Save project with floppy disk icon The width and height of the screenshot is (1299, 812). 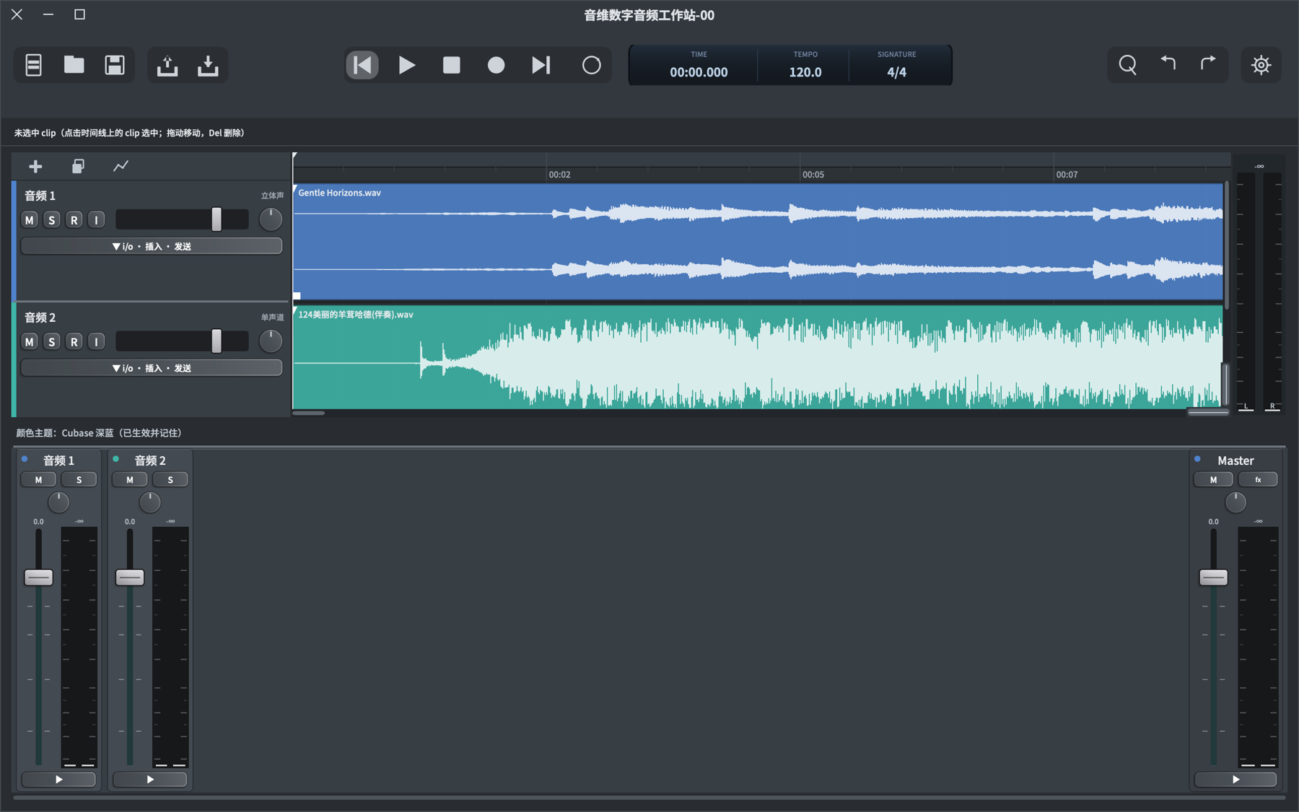click(x=115, y=66)
